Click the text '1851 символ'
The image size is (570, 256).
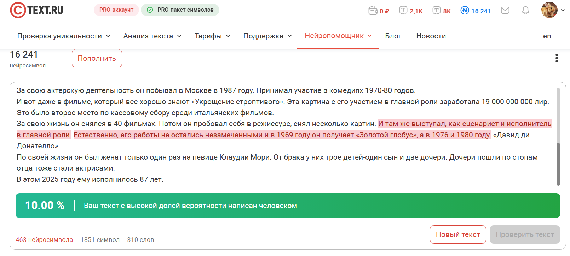point(100,240)
